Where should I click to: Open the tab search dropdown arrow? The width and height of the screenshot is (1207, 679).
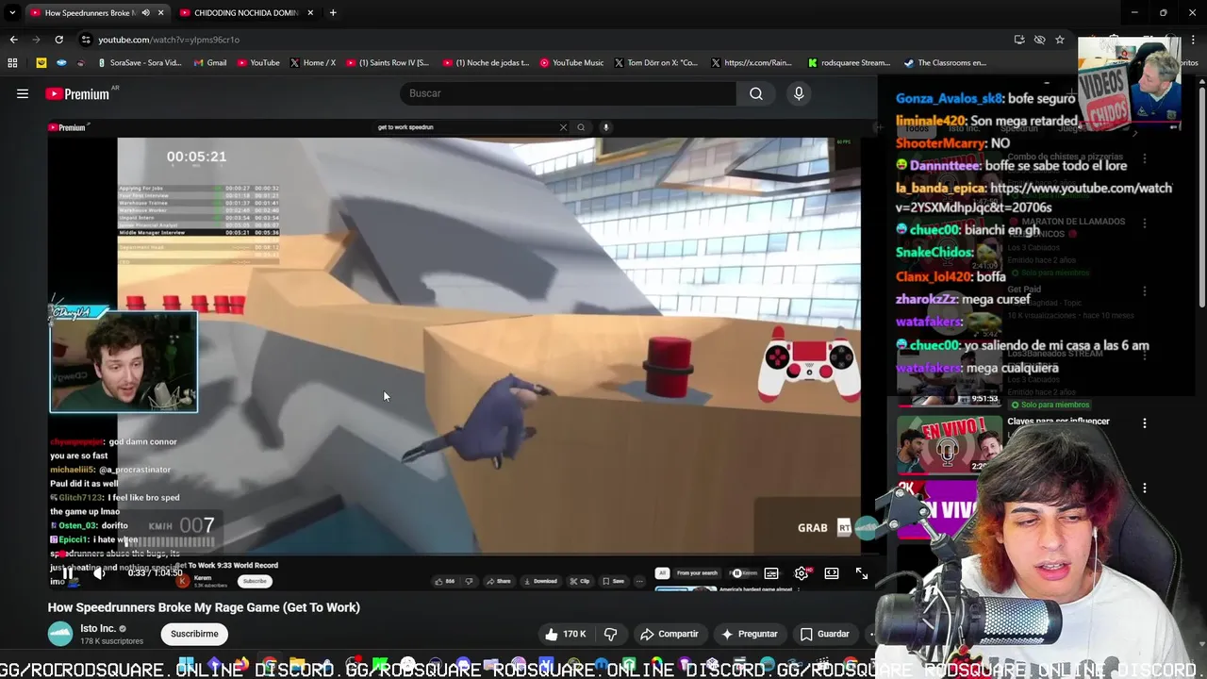[12, 13]
